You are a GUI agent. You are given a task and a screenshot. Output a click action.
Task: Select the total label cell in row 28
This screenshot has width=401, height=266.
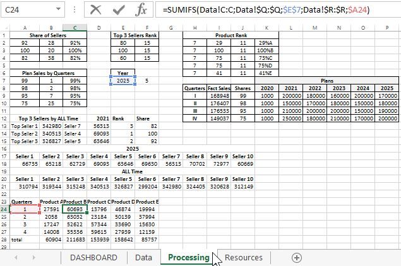coord(25,240)
